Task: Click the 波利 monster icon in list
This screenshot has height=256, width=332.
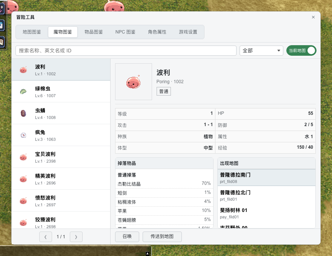Action: (23, 70)
